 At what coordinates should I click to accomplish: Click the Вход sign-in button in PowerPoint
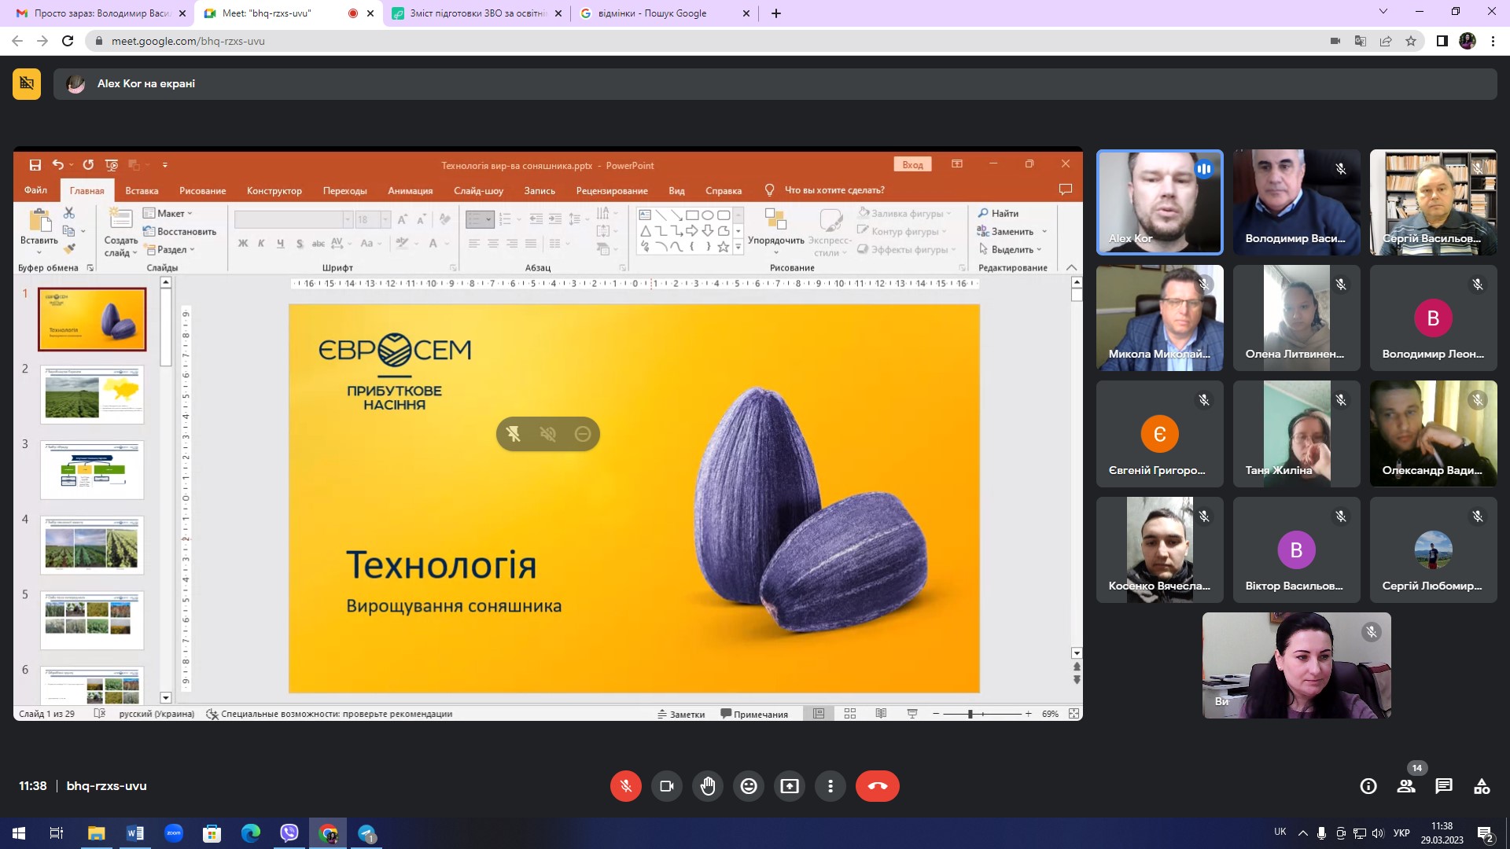click(x=912, y=165)
